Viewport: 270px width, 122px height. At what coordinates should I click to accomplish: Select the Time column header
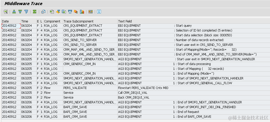[x=29, y=21]
